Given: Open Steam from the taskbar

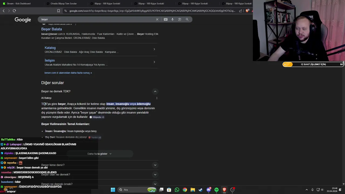Looking at the screenshot, I should tap(201, 190).
